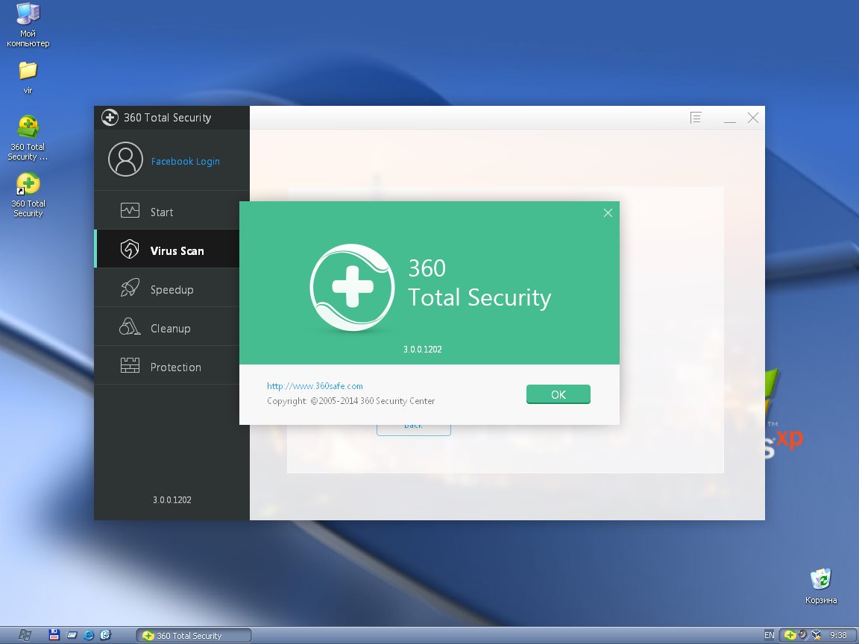Click the OK button in the About dialog
This screenshot has height=644, width=859.
[x=558, y=394]
